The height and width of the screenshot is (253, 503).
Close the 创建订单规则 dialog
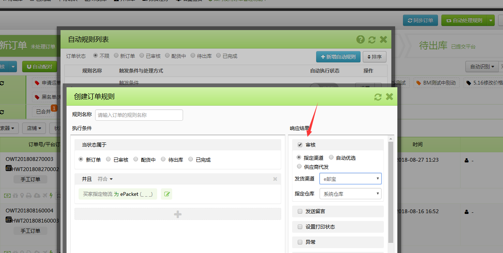point(389,97)
